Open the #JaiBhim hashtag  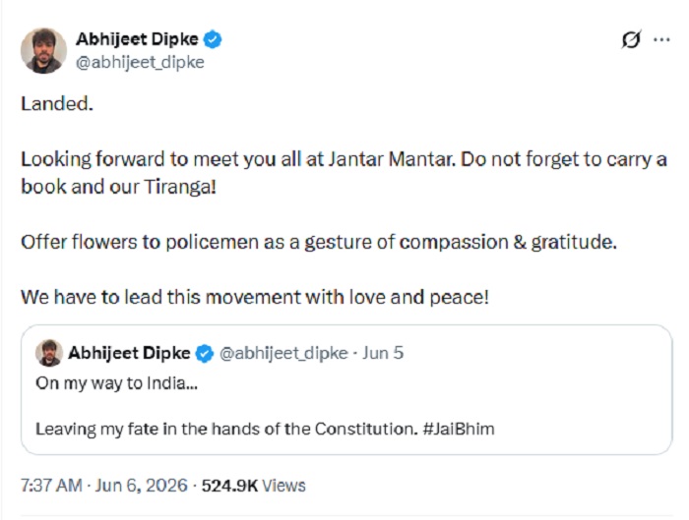(x=459, y=429)
